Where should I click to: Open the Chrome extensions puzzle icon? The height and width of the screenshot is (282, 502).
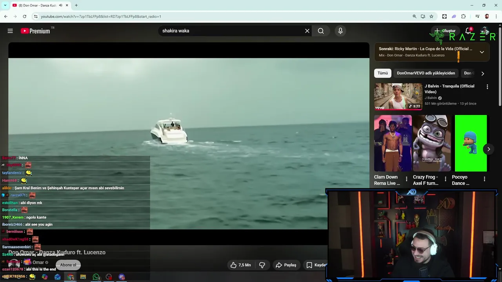tap(464, 16)
